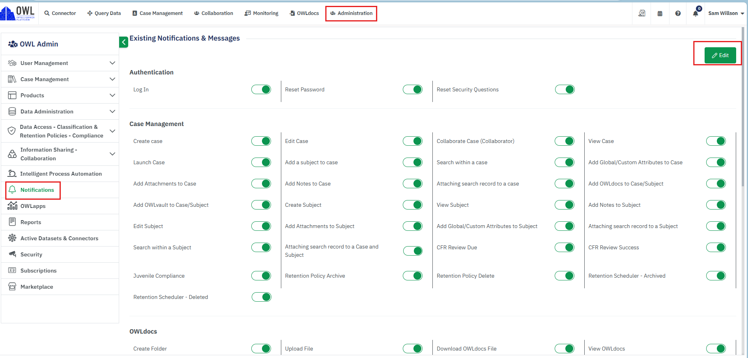
Task: Click the Case Management books icon
Action: click(12, 79)
